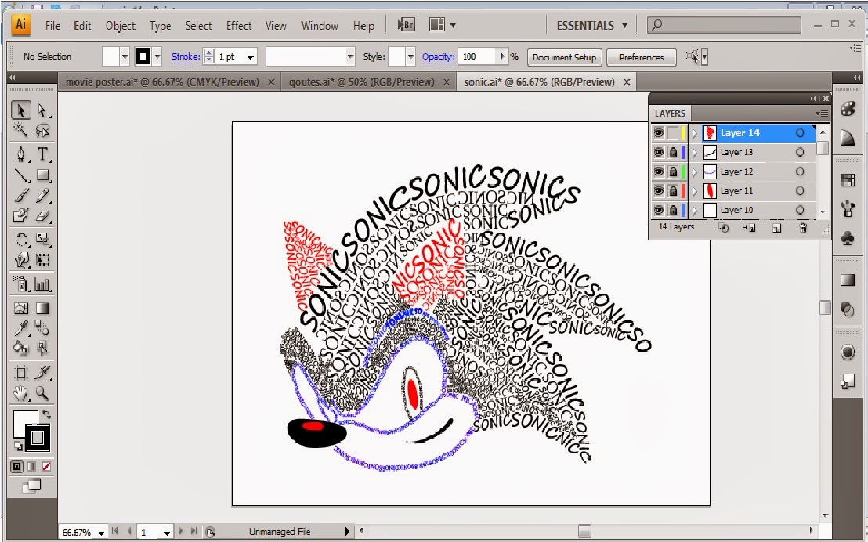Image resolution: width=868 pixels, height=542 pixels.
Task: Click the fill color box in toolbox
Action: (x=20, y=420)
